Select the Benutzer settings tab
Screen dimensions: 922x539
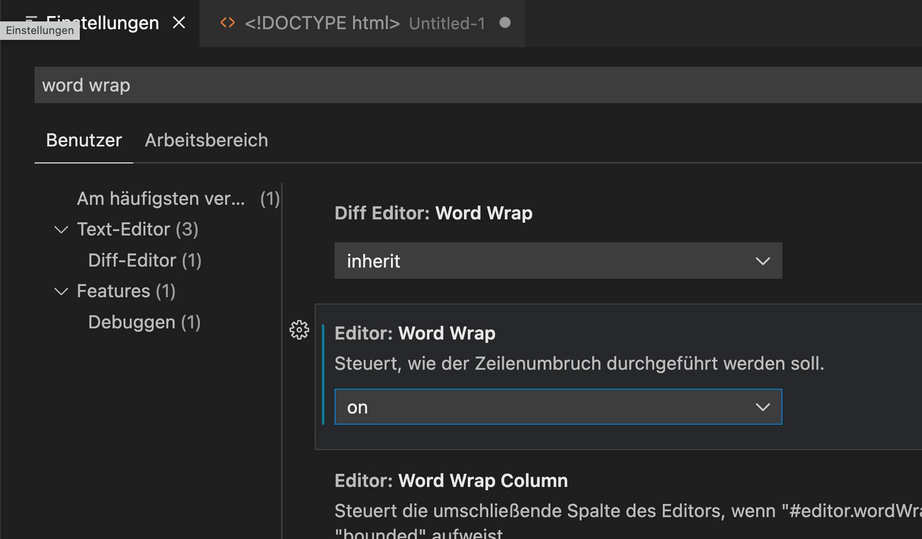coord(84,140)
